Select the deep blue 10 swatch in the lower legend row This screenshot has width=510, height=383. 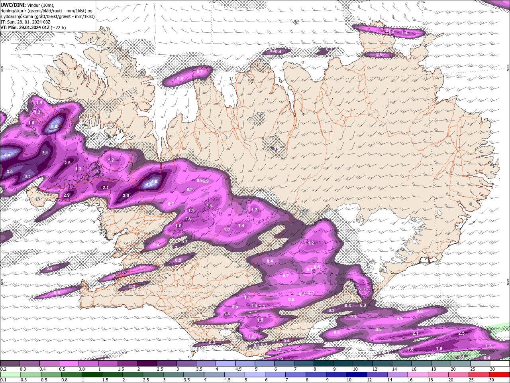357,374
